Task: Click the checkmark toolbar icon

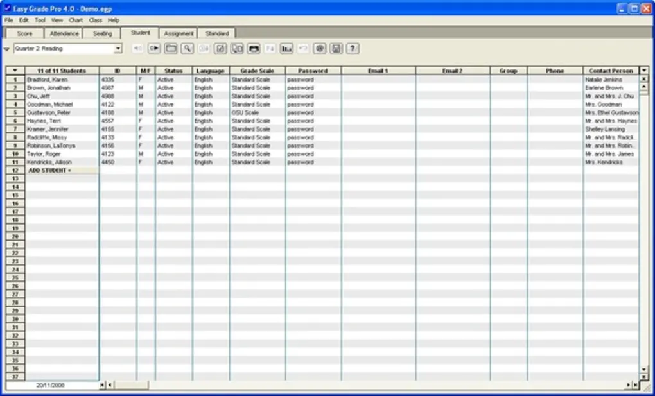Action: (220, 49)
